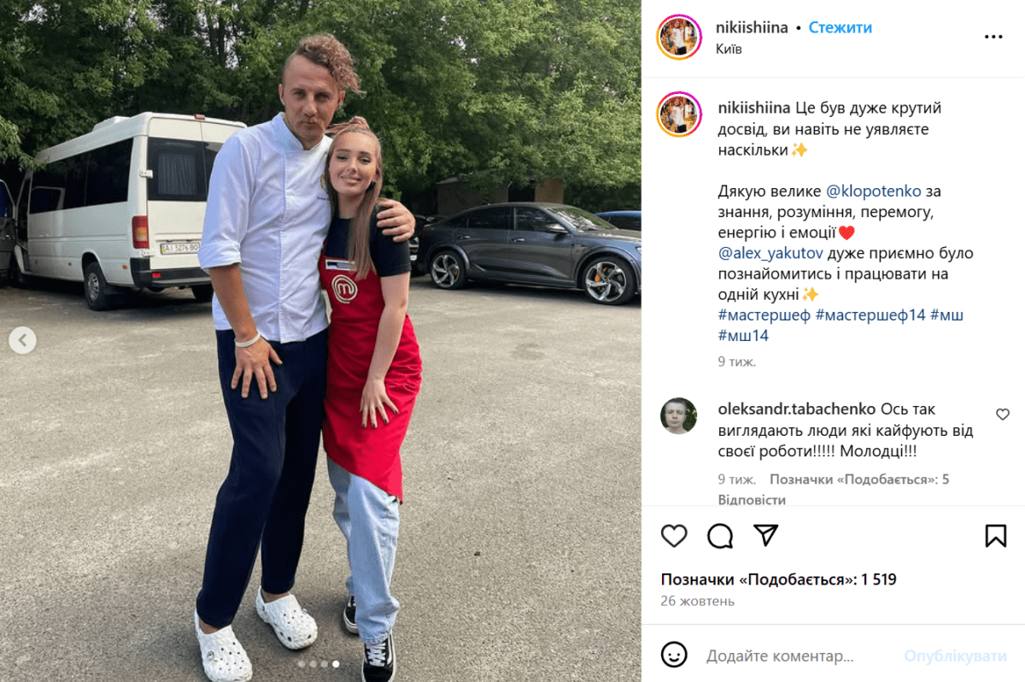Save the post using the bookmark icon

point(995,536)
